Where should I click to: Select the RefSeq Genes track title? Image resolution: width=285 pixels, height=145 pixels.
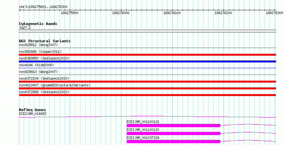[32, 110]
